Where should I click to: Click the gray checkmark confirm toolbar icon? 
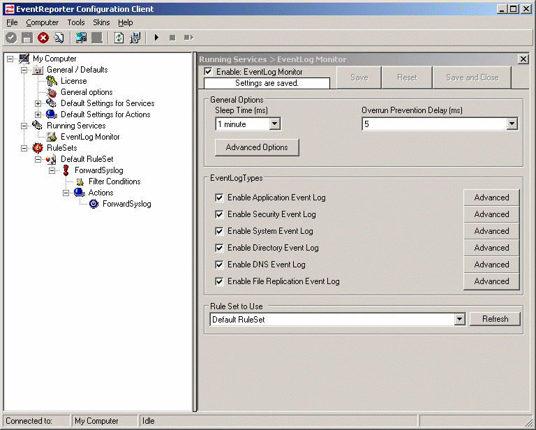click(11, 38)
